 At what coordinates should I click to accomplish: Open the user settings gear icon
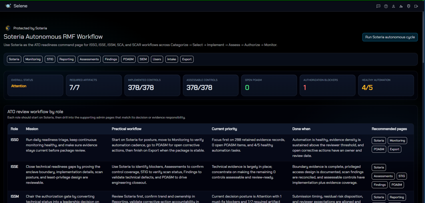tap(401, 6)
